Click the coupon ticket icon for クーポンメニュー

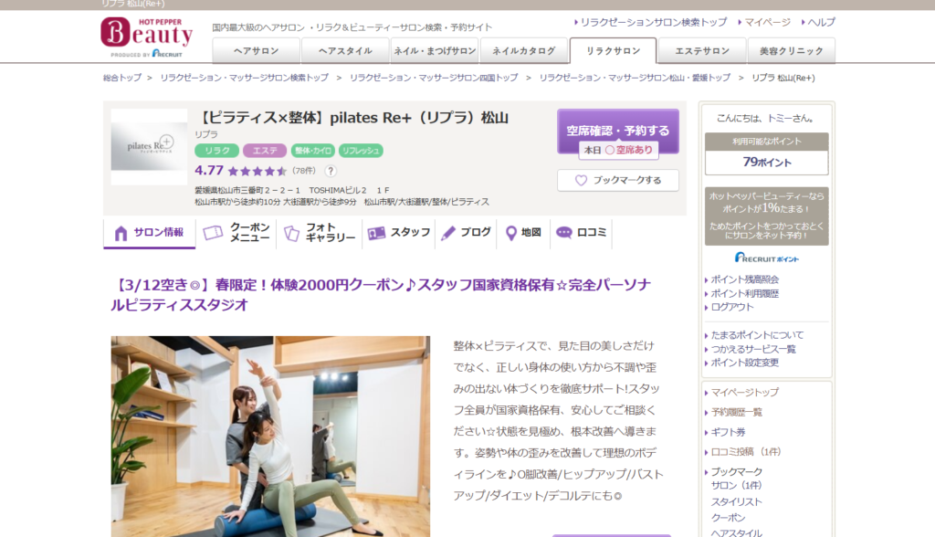click(213, 233)
